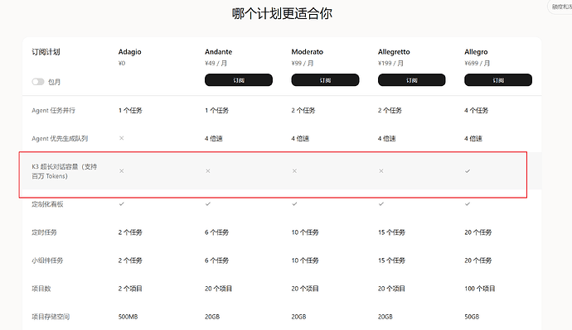Click Andante's 6 个任务 in 小组件任务 row

(216, 261)
